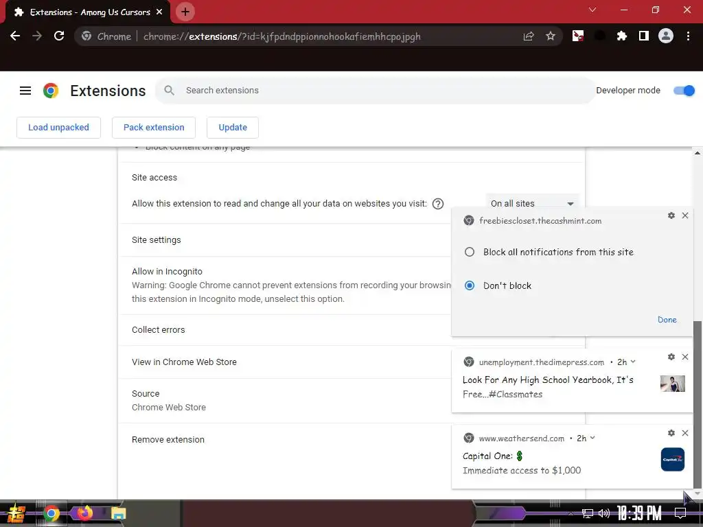Toggle the Developer mode switch

[x=684, y=91]
